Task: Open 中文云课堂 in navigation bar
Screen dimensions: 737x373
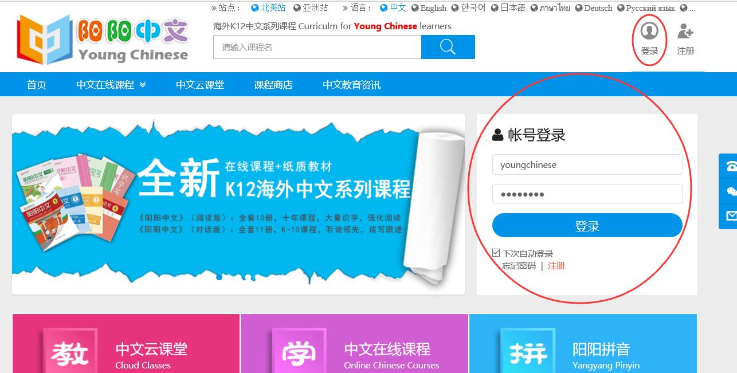Action: pyautogui.click(x=200, y=85)
